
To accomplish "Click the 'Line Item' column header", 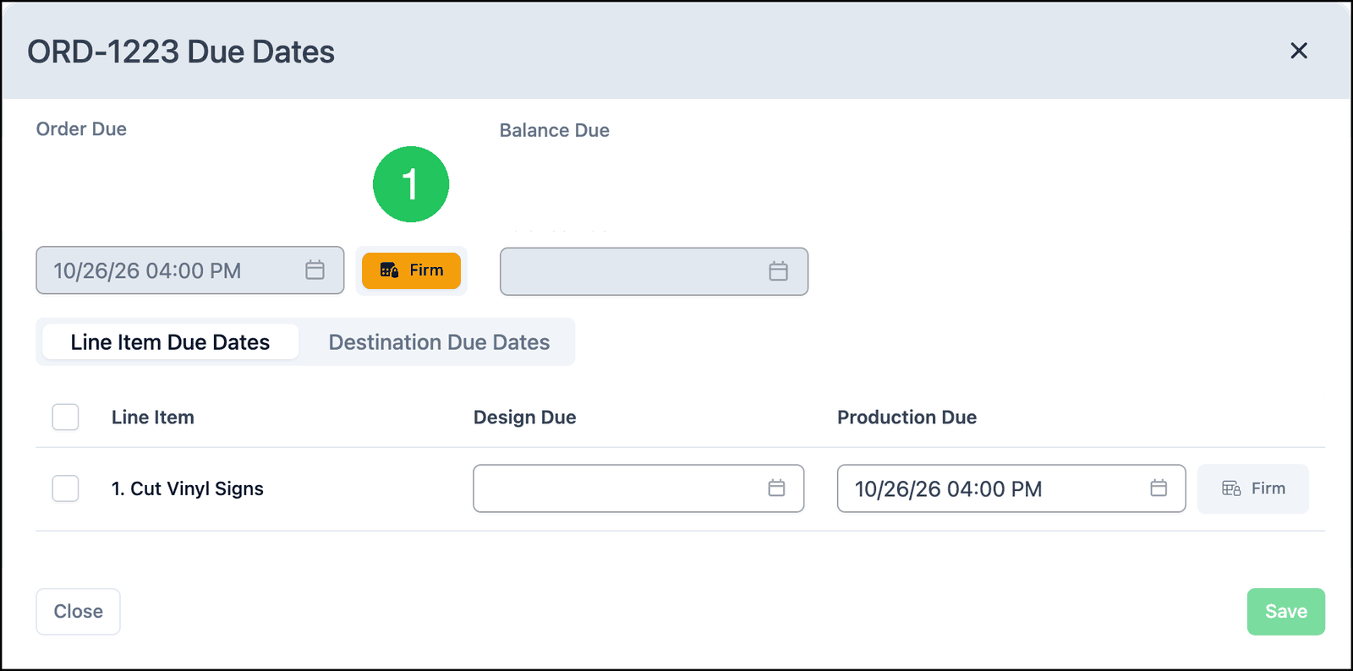I will (153, 417).
